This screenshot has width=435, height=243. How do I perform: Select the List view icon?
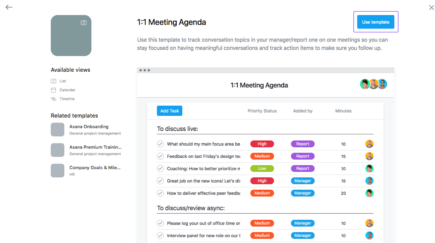pyautogui.click(x=54, y=81)
